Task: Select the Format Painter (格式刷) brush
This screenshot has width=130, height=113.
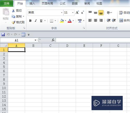Action: click(14, 22)
